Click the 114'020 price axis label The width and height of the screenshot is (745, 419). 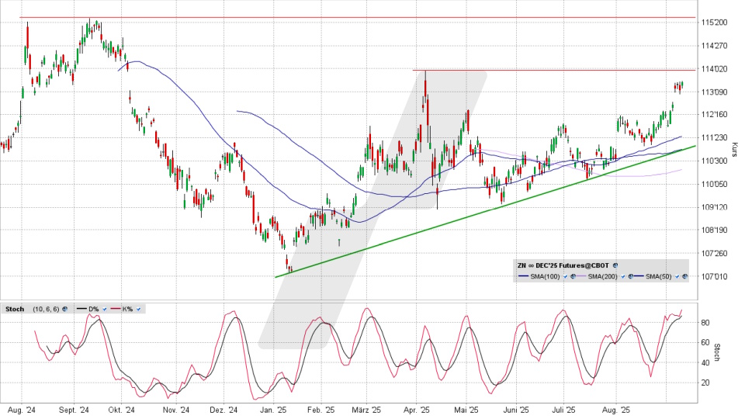point(714,69)
